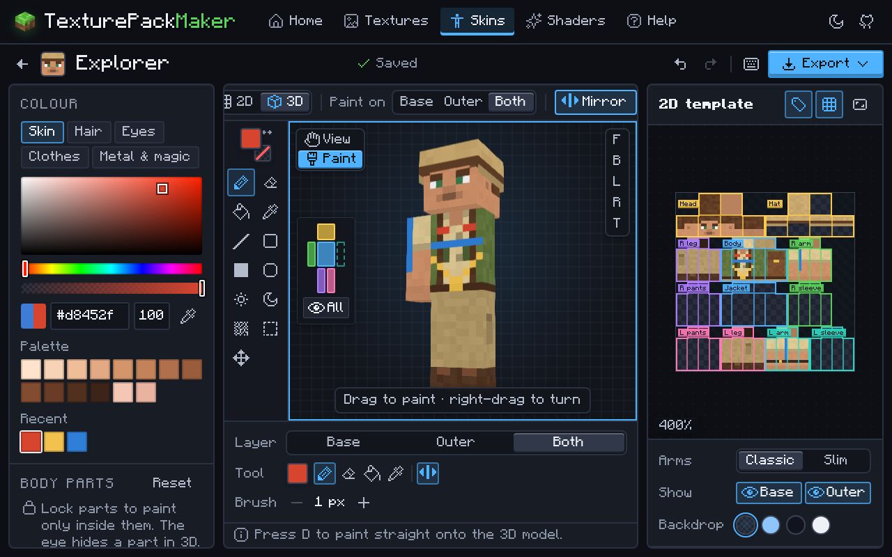This screenshot has width=892, height=557.
Task: Toggle mirror icon in the Tool row
Action: 428,473
